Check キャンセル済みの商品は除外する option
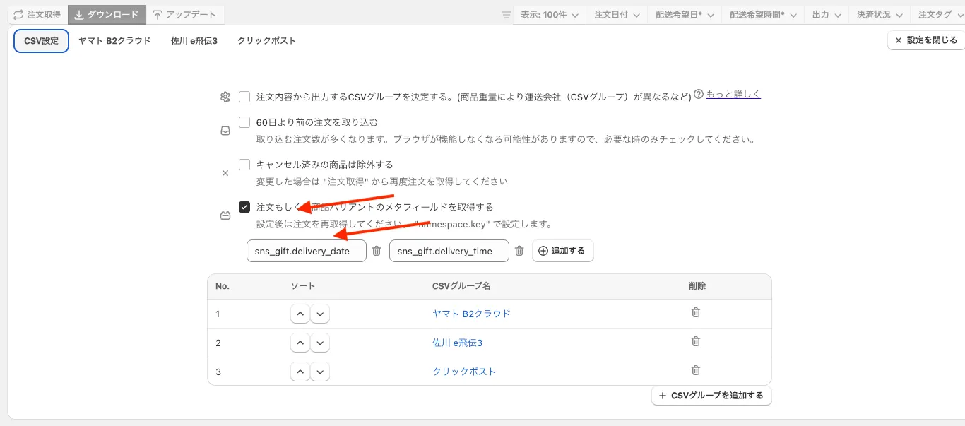The width and height of the screenshot is (965, 426). tap(244, 165)
